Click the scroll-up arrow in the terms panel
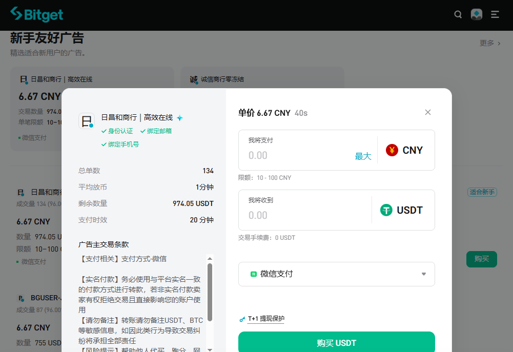 point(210,258)
